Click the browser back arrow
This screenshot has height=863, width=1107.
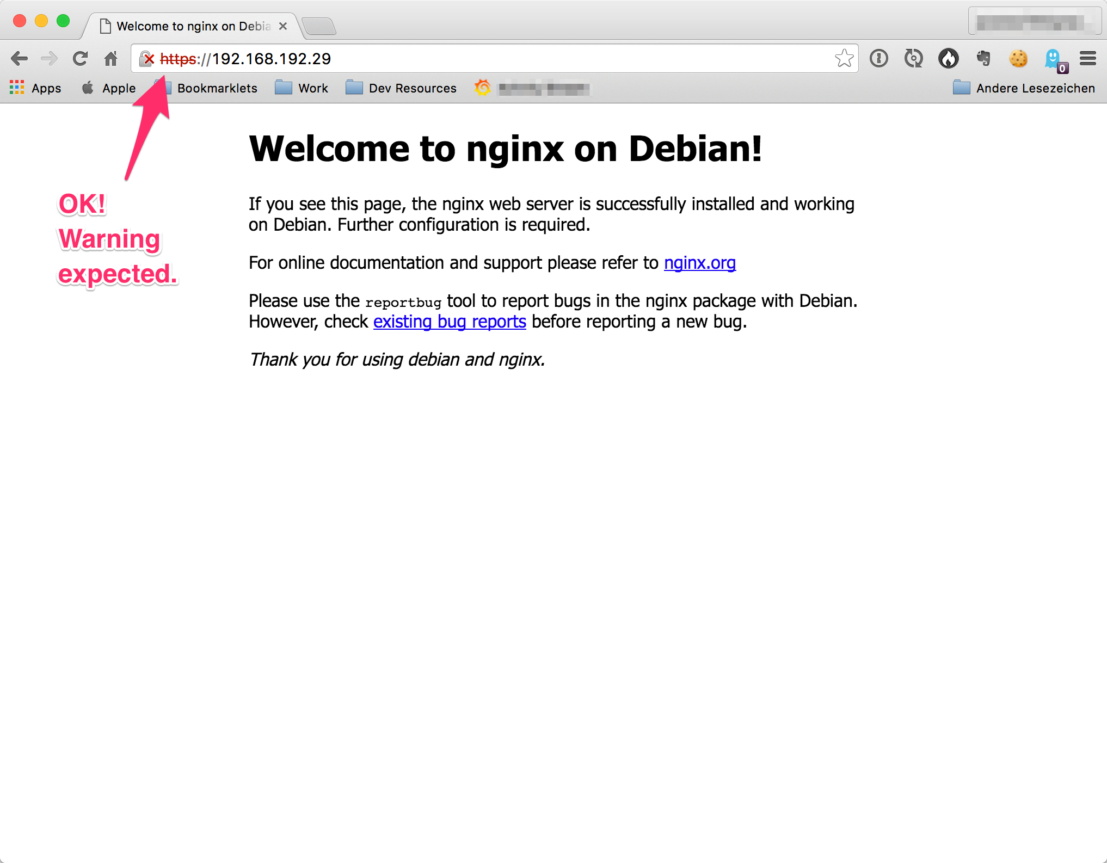coord(19,59)
